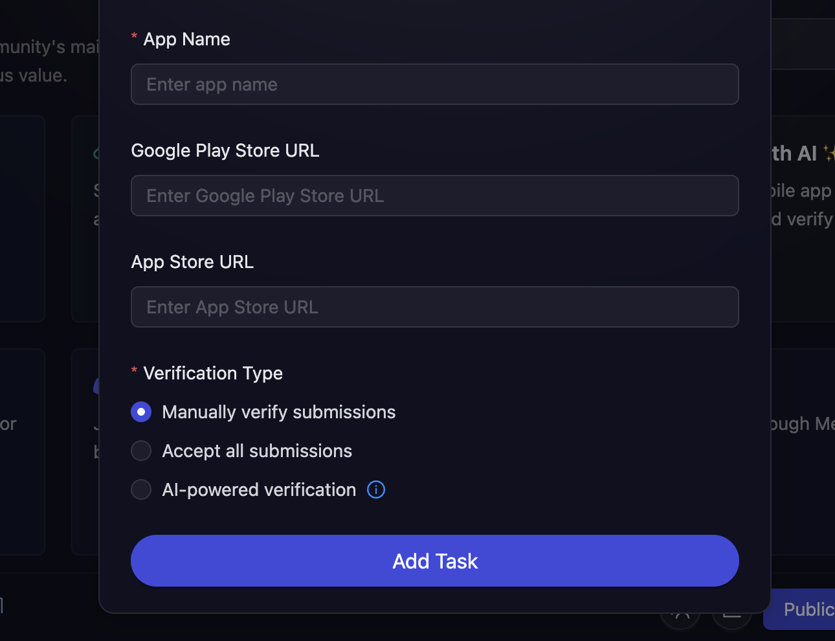The width and height of the screenshot is (835, 641).
Task: Click the App Name field label
Action: 186,39
